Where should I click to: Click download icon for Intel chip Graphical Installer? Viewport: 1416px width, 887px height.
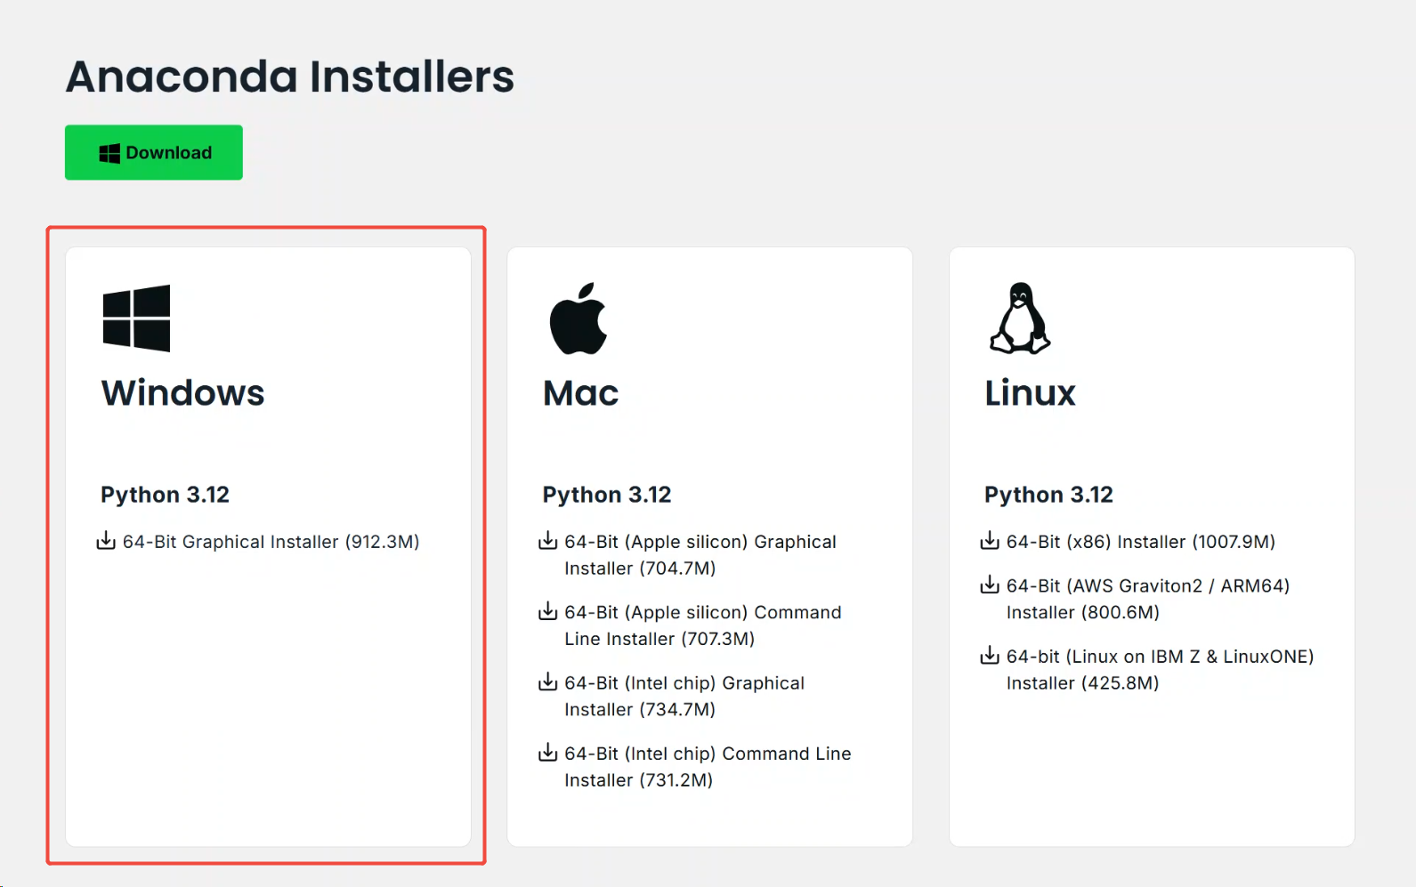[548, 682]
